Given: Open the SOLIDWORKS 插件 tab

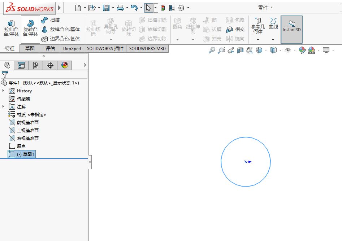Looking at the screenshot, I should pyautogui.click(x=105, y=48).
